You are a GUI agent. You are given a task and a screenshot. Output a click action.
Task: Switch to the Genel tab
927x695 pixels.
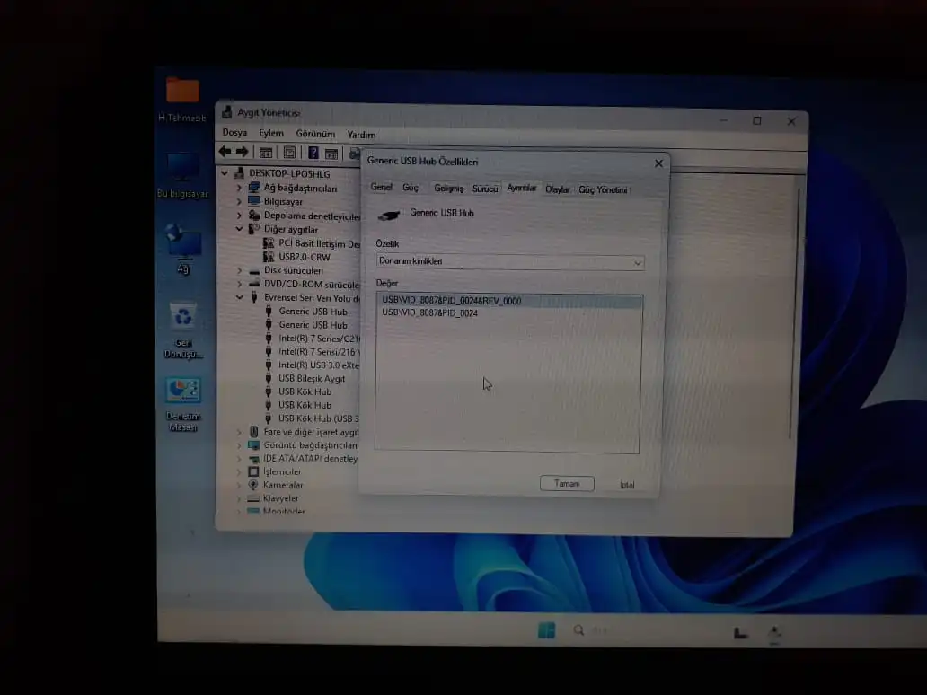point(382,187)
